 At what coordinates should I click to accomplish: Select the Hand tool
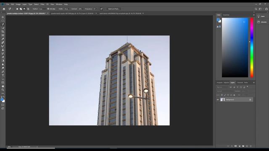pos(3,86)
